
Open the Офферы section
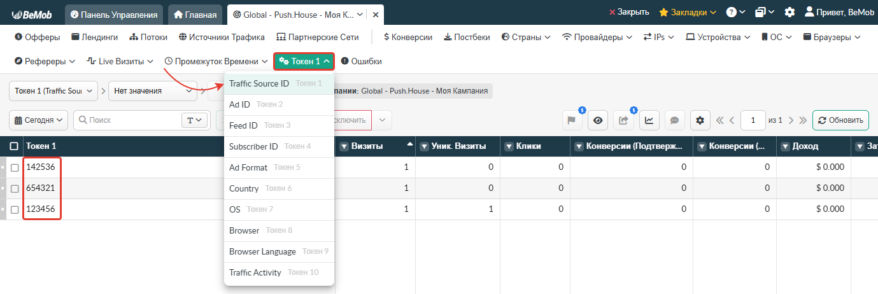[37, 38]
